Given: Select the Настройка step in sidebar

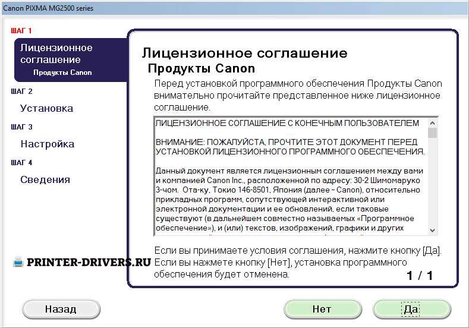Looking at the screenshot, I should point(48,144).
